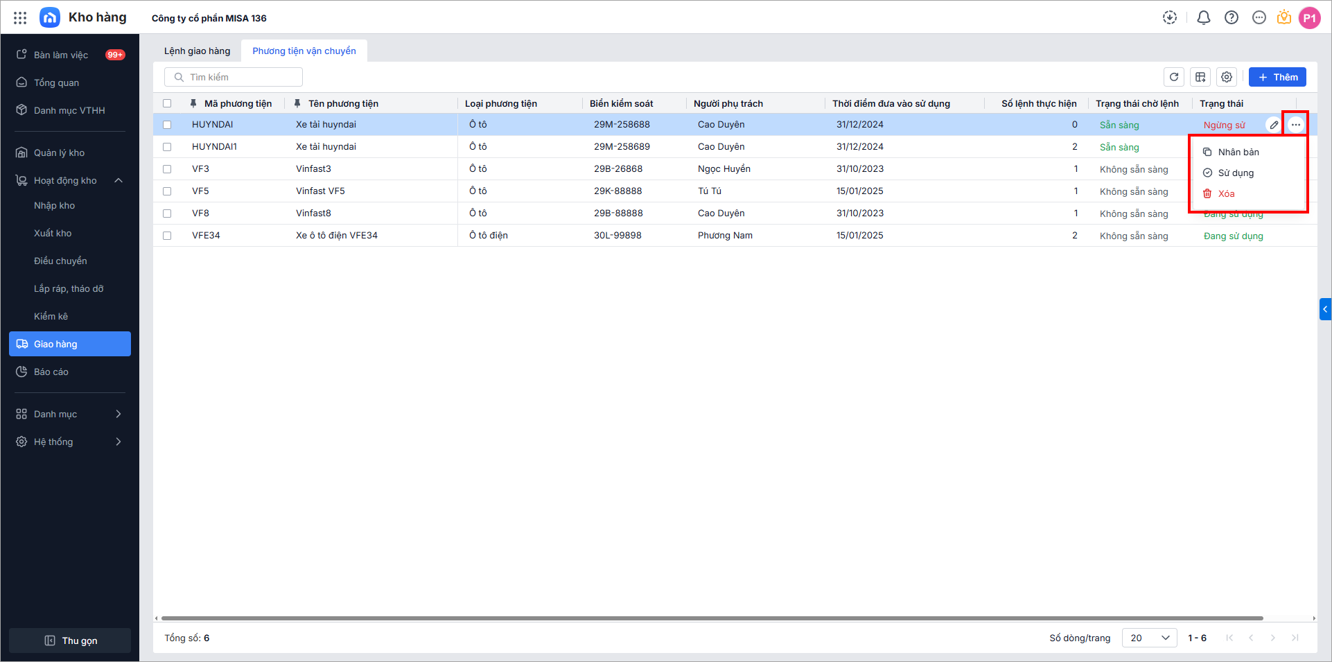
Task: Collapse the Hoạt động kho section
Action: [x=119, y=181]
